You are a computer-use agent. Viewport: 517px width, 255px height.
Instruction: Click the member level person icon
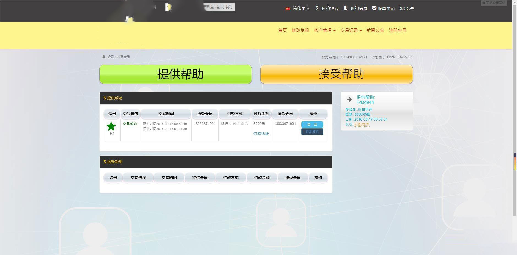104,57
